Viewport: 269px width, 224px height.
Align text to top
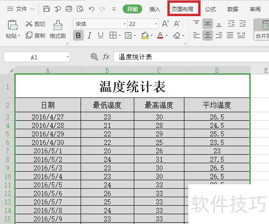(x=196, y=24)
